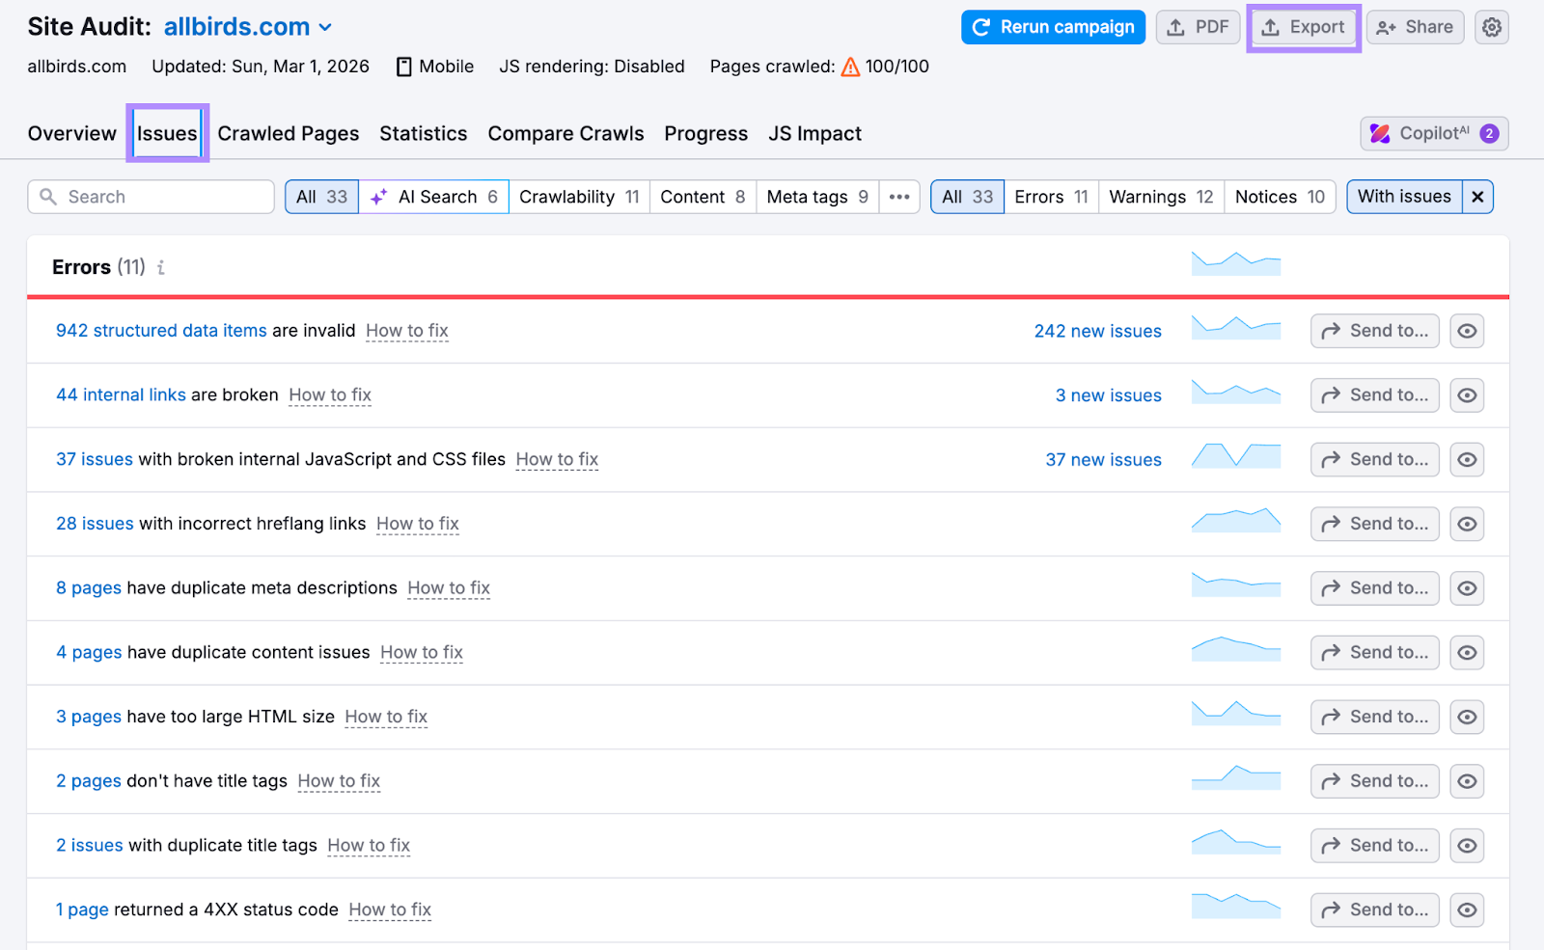Open the Statistics tab
The image size is (1544, 950).
[x=423, y=133]
